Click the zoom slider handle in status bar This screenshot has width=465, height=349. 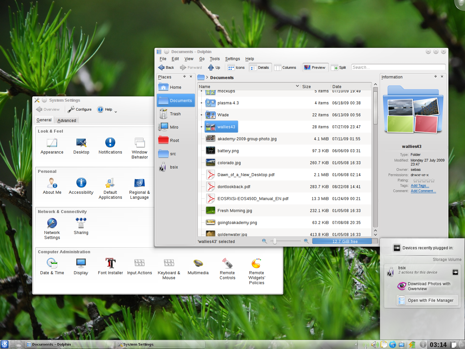tap(275, 241)
